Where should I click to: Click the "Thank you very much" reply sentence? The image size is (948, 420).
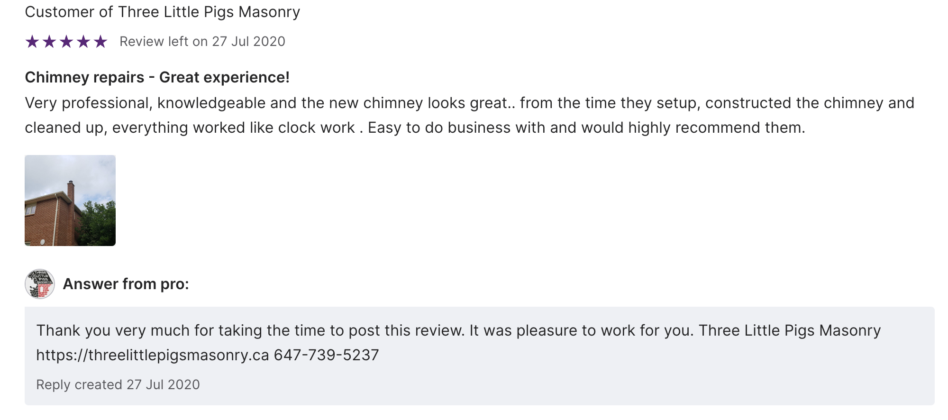250,330
